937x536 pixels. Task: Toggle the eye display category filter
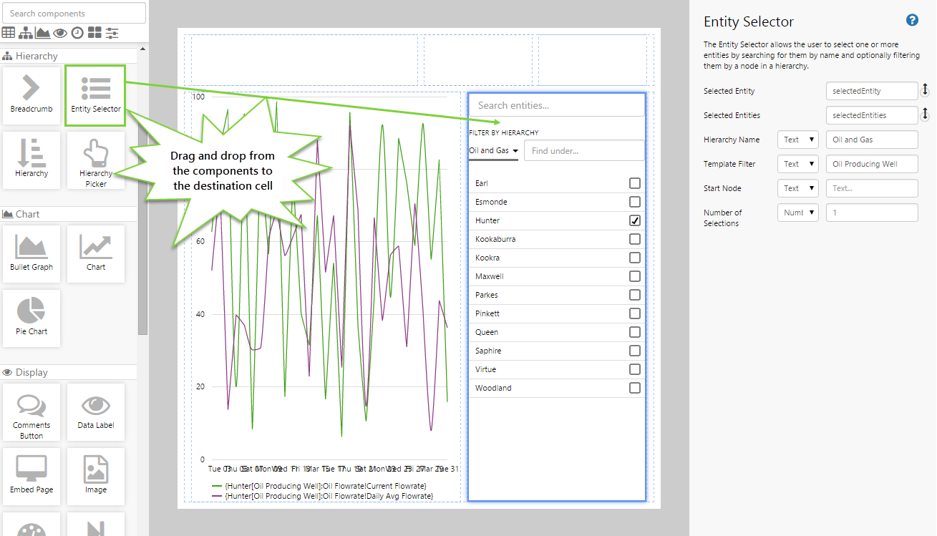60,33
